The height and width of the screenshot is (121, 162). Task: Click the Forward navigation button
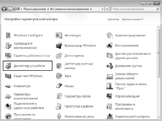point(10,9)
